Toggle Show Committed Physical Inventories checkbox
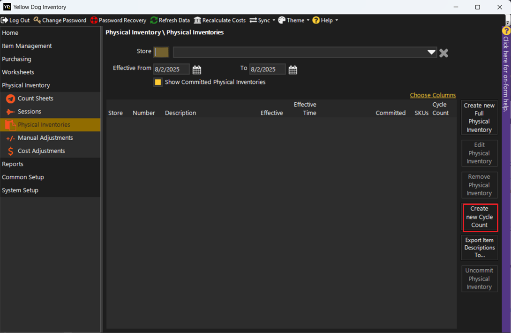This screenshot has width=511, height=333. pyautogui.click(x=158, y=82)
